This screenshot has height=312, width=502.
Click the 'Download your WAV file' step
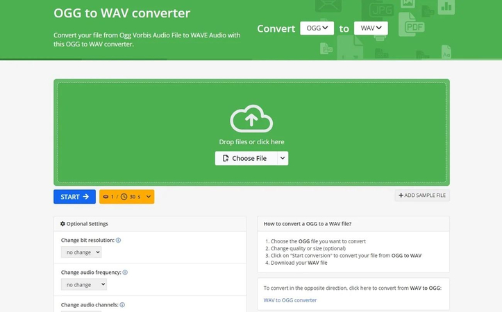[299, 263]
